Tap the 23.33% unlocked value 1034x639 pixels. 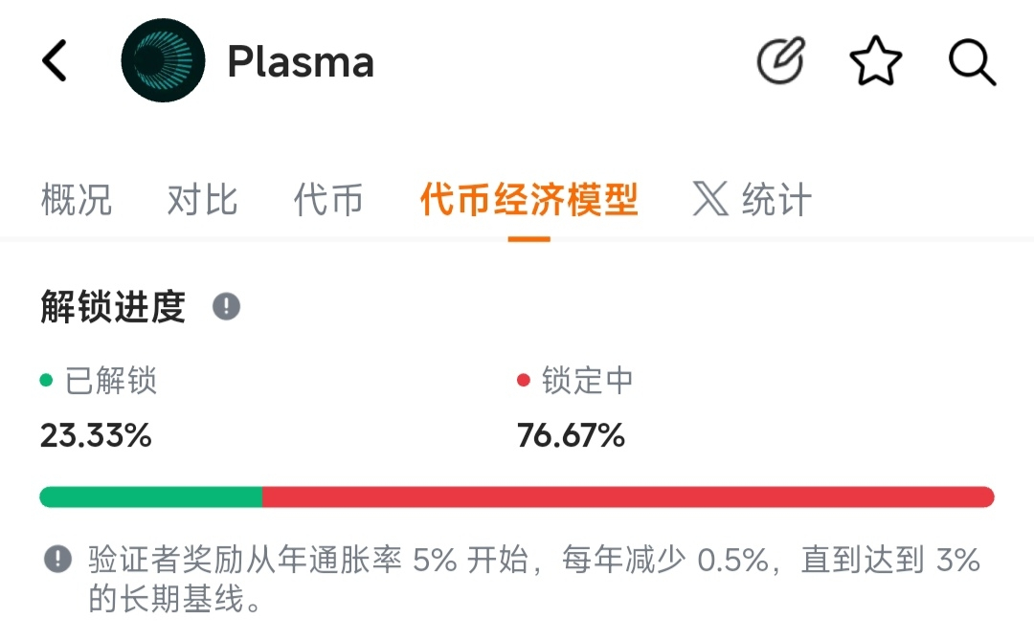click(x=96, y=436)
